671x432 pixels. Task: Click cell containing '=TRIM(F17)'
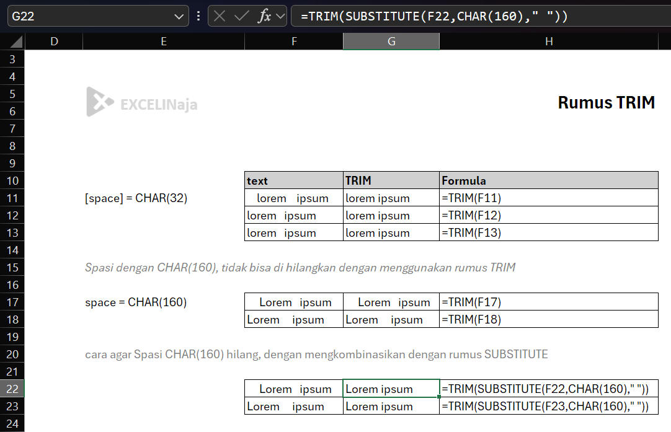tap(549, 302)
